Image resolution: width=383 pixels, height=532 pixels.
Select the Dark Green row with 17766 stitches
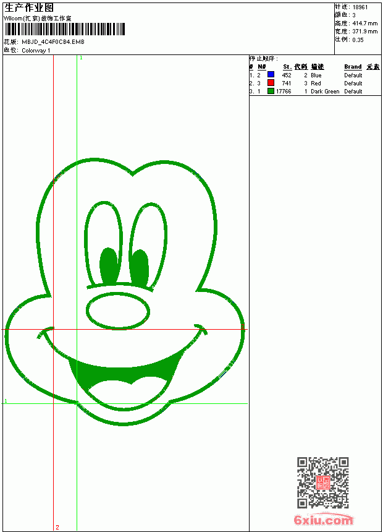click(x=314, y=92)
